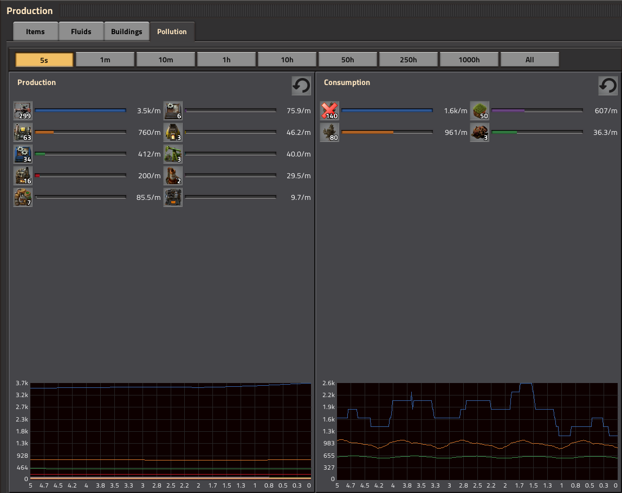
Task: Click the assembling machine icon showing 412/m
Action: (x=23, y=154)
